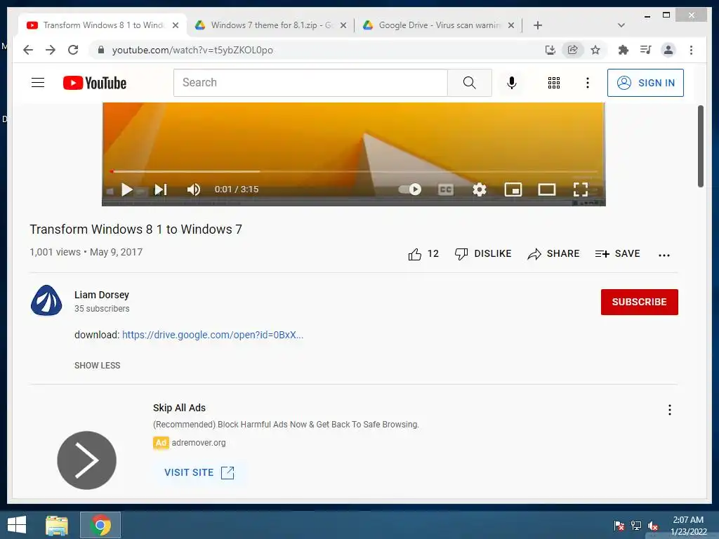Open the Chrome three-dot menu
This screenshot has height=539, width=719.
coord(691,50)
